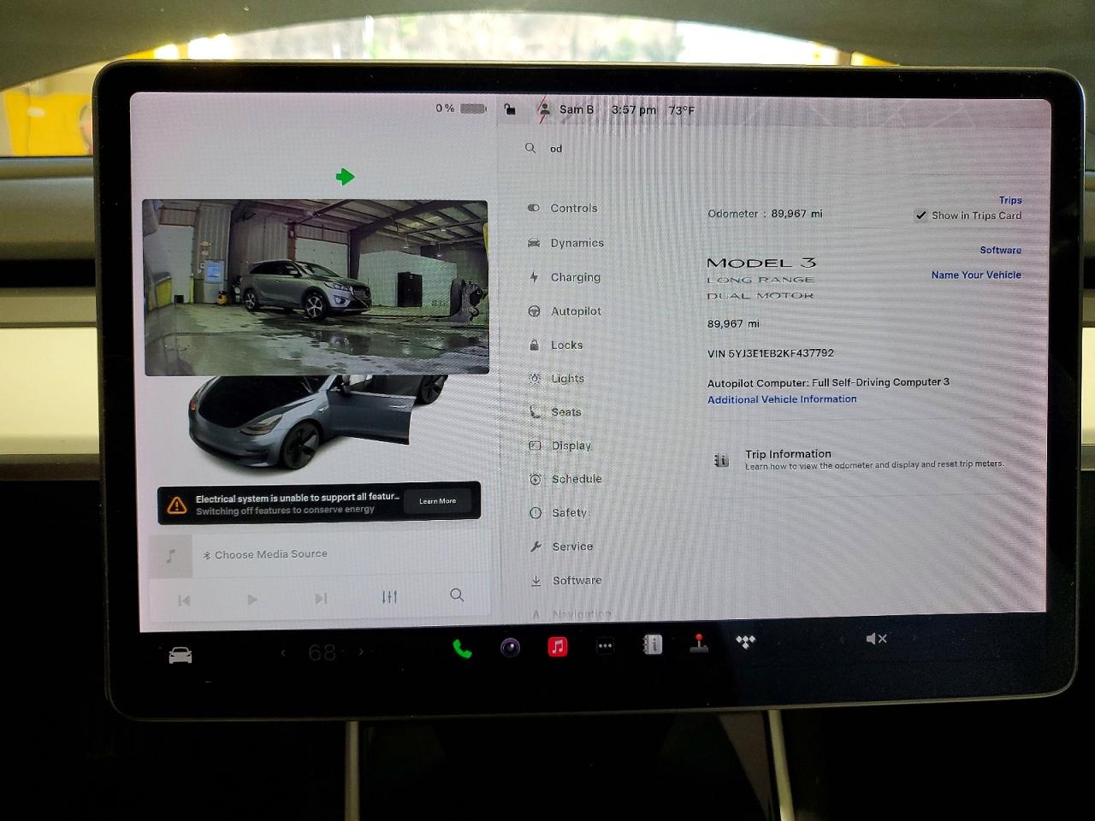Decrease cabin temperature with left arrow
Viewport: 1095px width, 821px height.
283,653
